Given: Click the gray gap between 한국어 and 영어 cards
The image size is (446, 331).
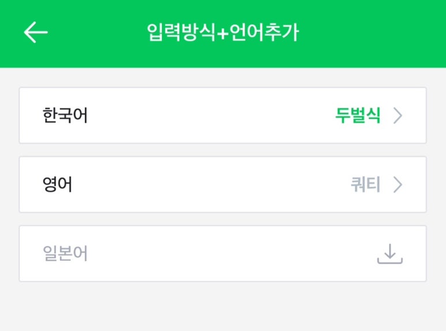Looking at the screenshot, I should coord(223,150).
